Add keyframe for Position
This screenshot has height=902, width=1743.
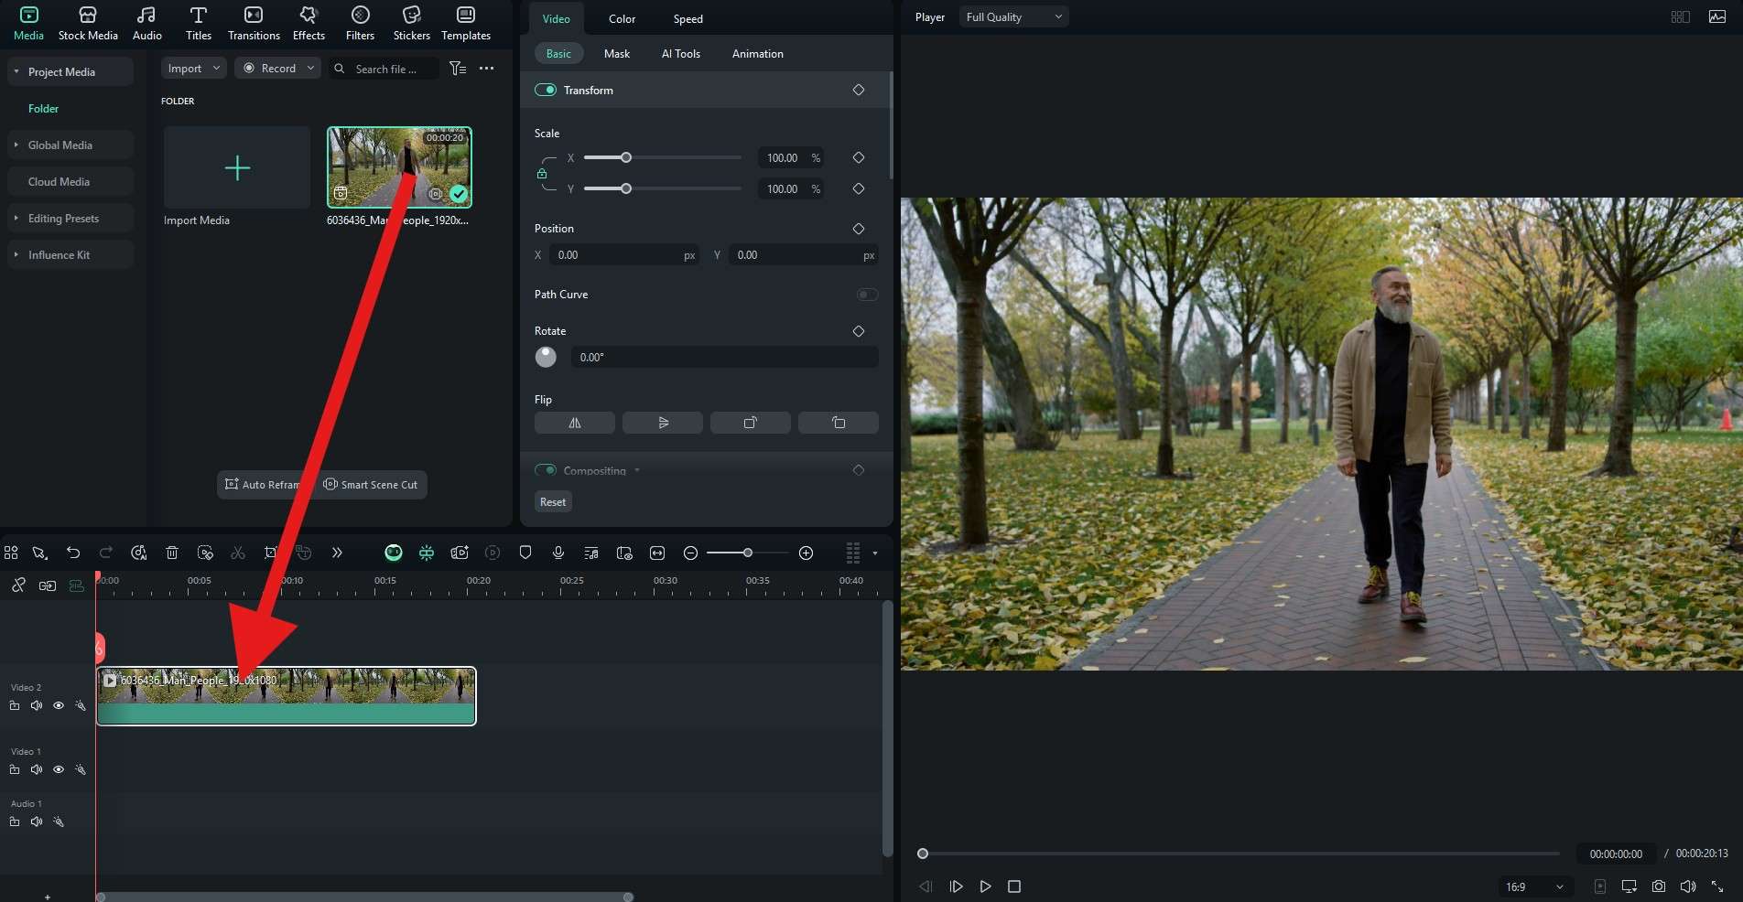click(859, 229)
